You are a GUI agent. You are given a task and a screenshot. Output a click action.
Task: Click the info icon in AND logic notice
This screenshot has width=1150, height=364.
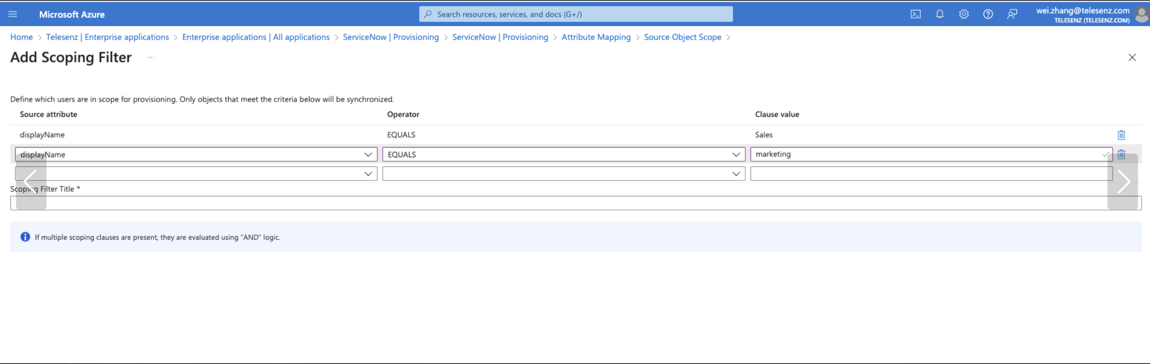(25, 237)
